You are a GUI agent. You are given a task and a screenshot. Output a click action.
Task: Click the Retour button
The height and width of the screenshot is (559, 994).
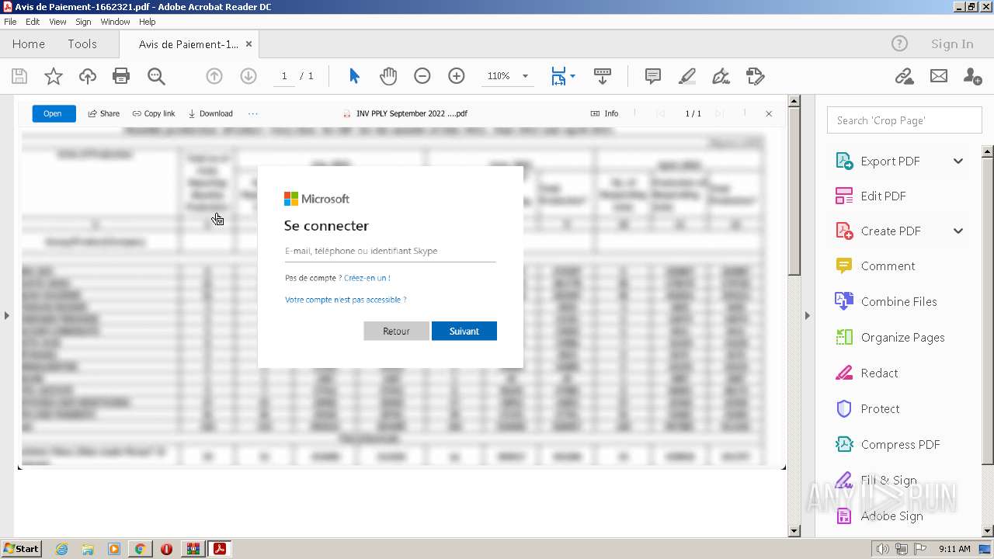coord(396,331)
